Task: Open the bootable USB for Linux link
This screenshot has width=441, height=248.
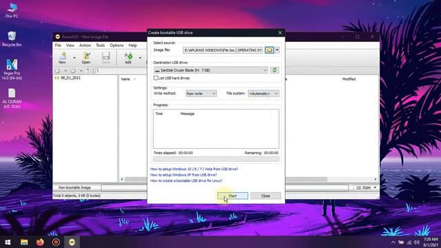Action: coord(186,180)
